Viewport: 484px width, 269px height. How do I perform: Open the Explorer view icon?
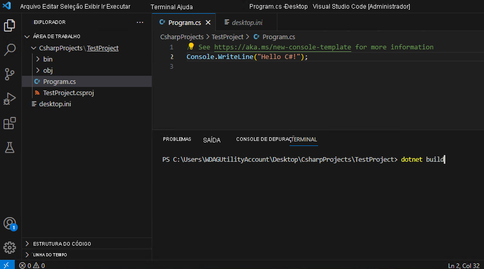(x=10, y=25)
